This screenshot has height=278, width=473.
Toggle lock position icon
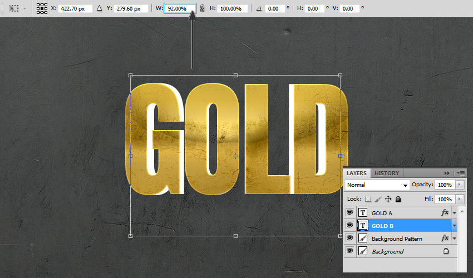[x=388, y=199]
